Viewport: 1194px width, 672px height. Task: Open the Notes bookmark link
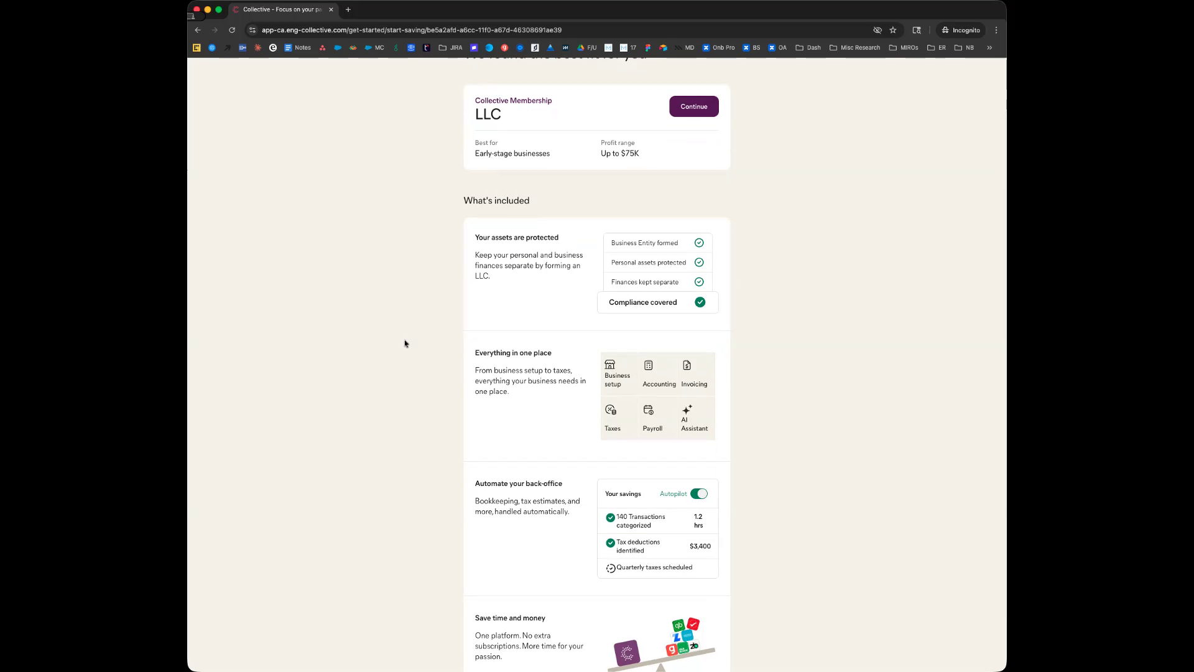pos(297,47)
